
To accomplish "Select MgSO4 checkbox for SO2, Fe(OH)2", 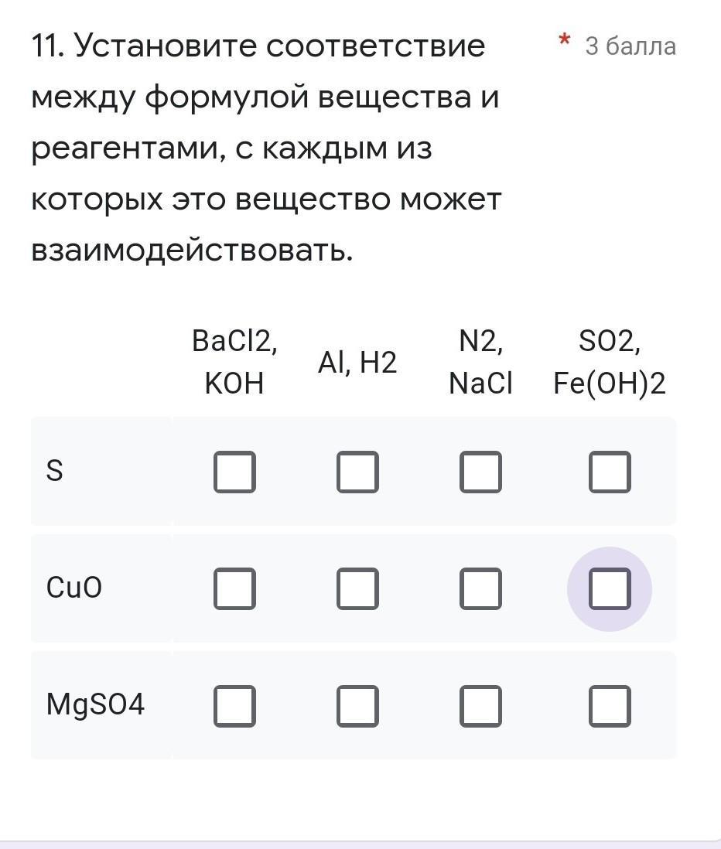I will click(610, 706).
